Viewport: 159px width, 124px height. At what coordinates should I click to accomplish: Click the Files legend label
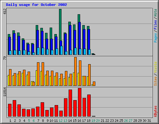point(155,24)
